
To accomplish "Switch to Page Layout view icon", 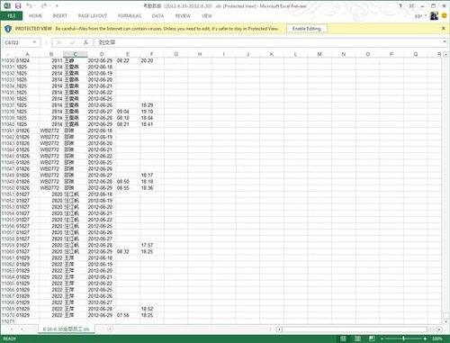I will pos(357,338).
